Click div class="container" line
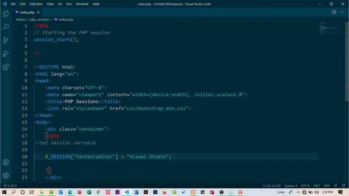The image size is (349, 196). click(77, 129)
